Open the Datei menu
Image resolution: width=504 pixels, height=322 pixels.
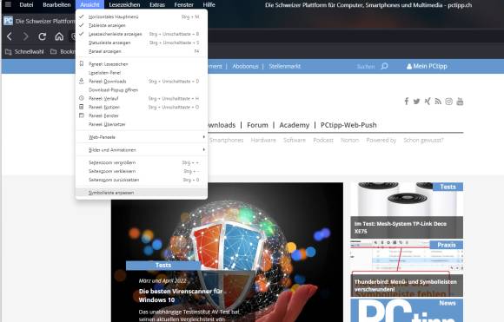click(26, 5)
